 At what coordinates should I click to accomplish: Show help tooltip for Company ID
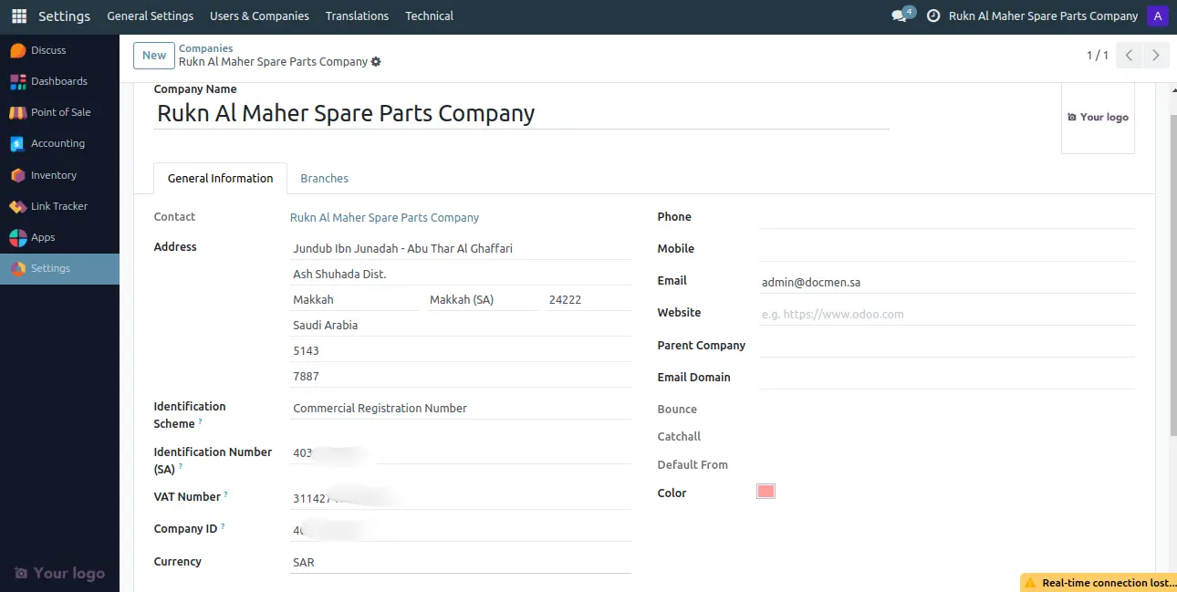pyautogui.click(x=223, y=527)
